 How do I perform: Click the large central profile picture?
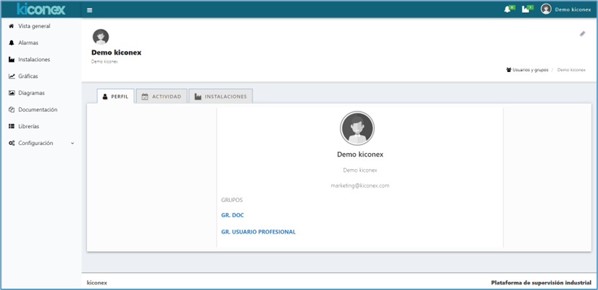coord(357,128)
